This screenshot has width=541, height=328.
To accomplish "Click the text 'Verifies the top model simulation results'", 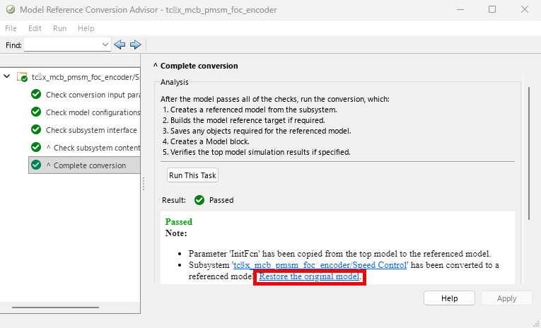I will (x=260, y=152).
